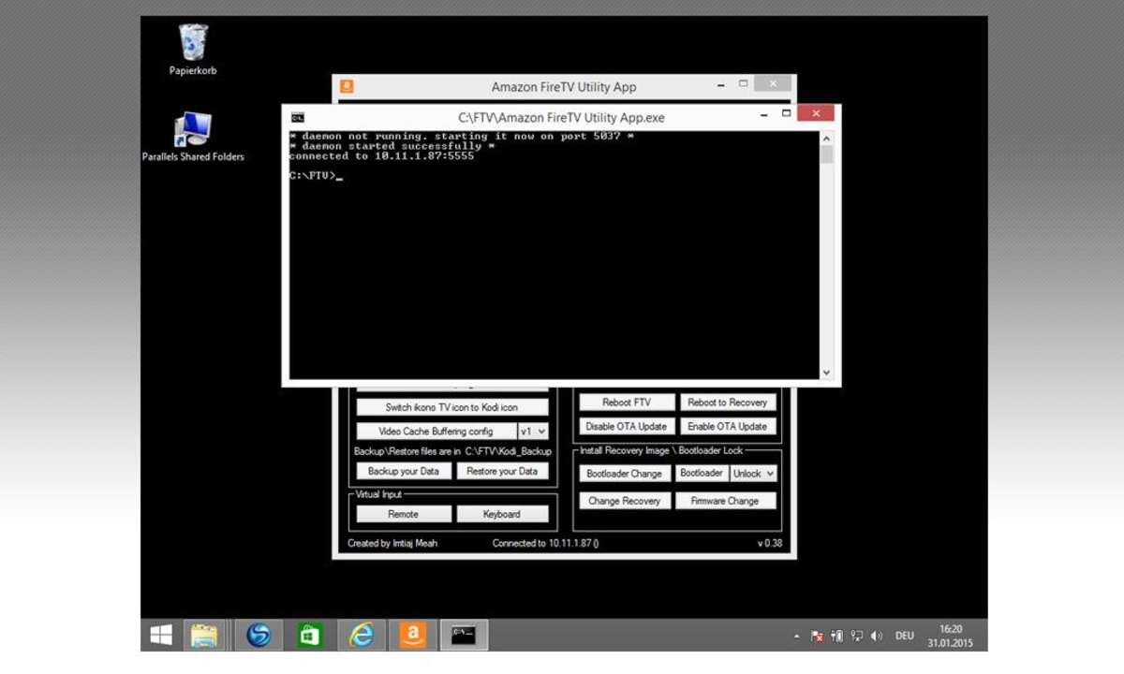Click the DEU language indicator

904,636
